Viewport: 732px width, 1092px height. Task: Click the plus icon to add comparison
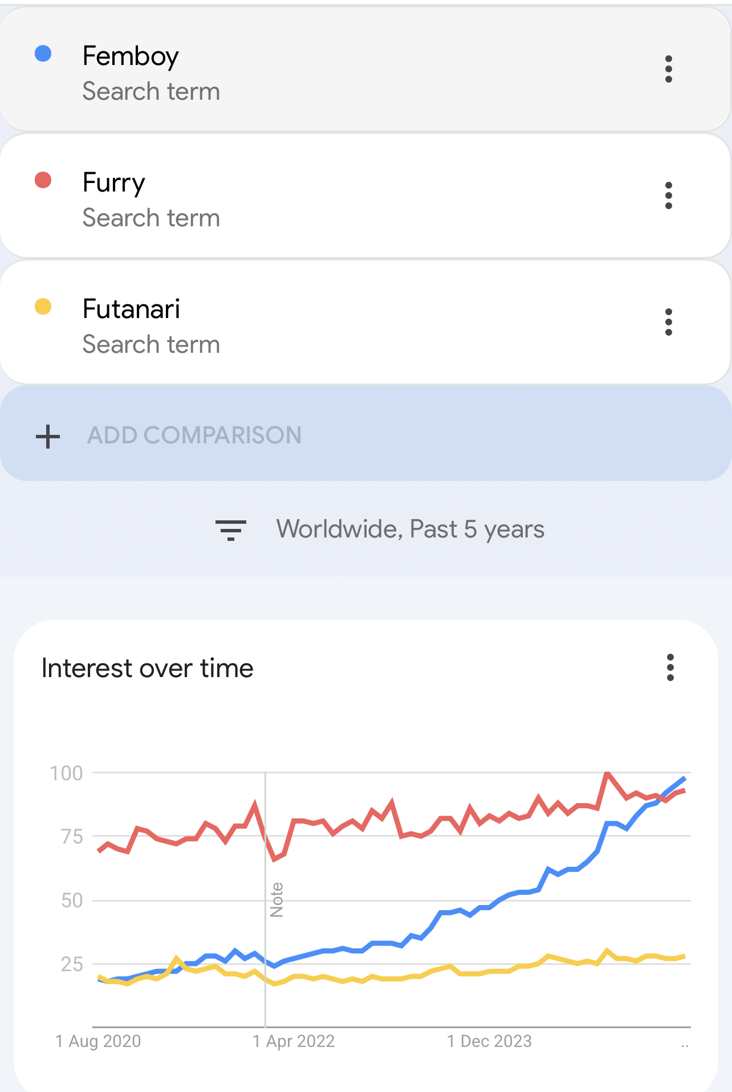(x=48, y=436)
